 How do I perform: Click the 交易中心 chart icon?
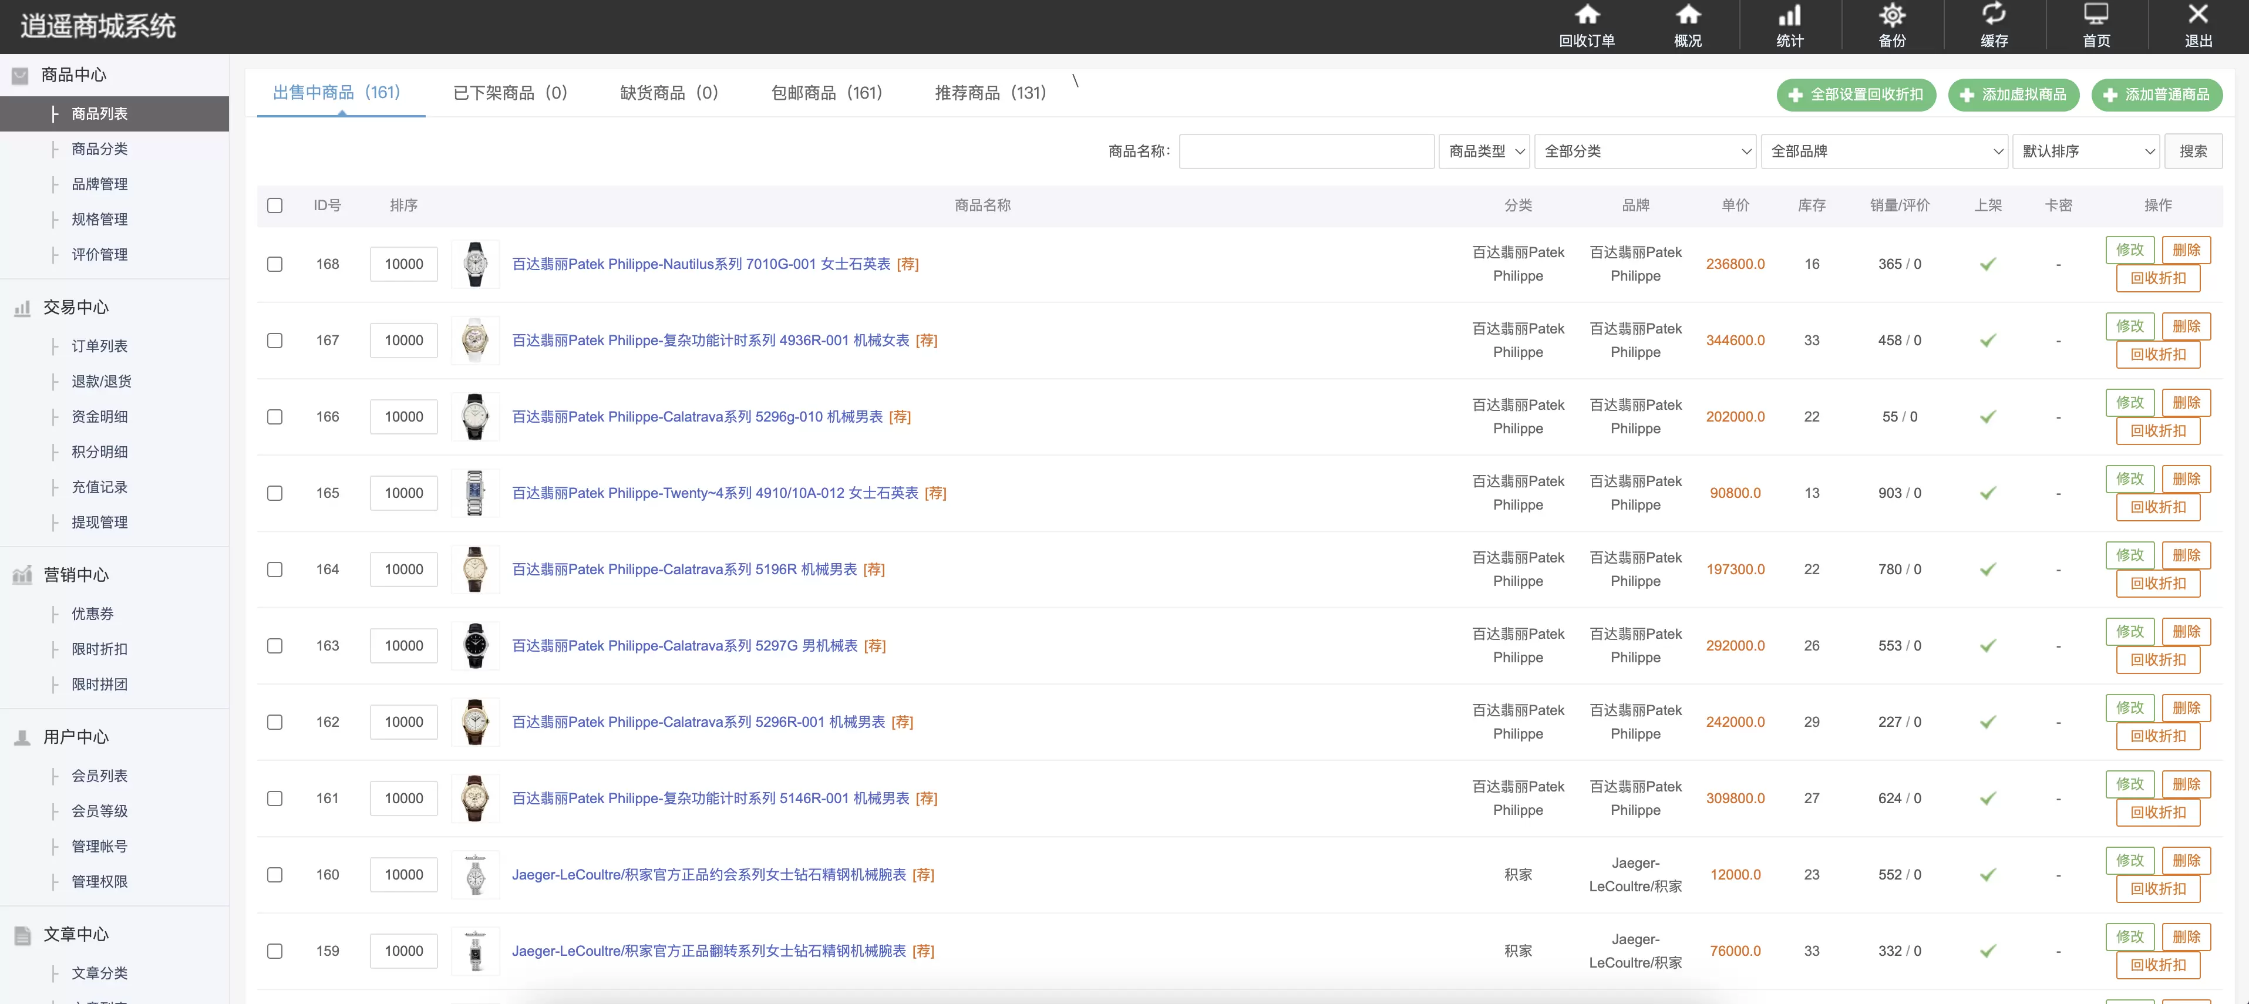tap(22, 307)
